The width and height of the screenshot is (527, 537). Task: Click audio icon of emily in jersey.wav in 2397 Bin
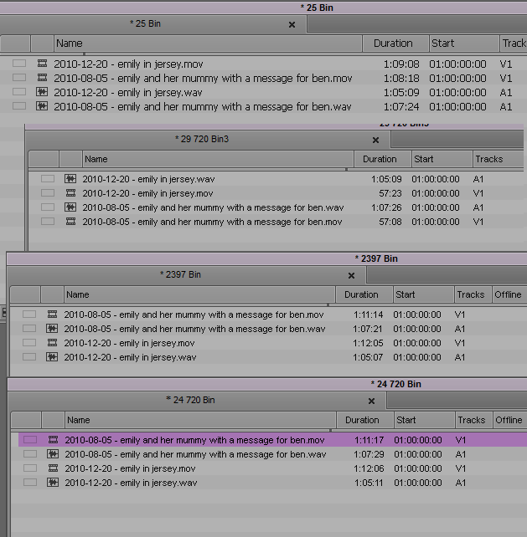pyautogui.click(x=52, y=357)
